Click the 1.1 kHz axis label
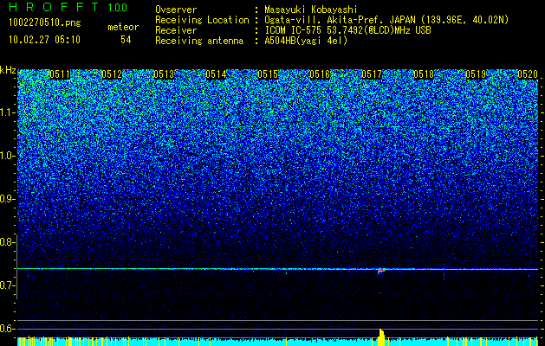Image resolution: width=545 pixels, height=346 pixels. tap(7, 112)
